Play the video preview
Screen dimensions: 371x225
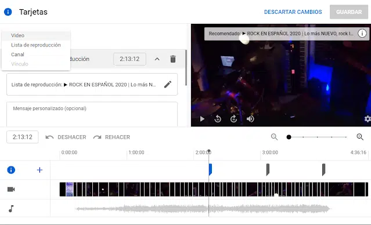click(202, 119)
